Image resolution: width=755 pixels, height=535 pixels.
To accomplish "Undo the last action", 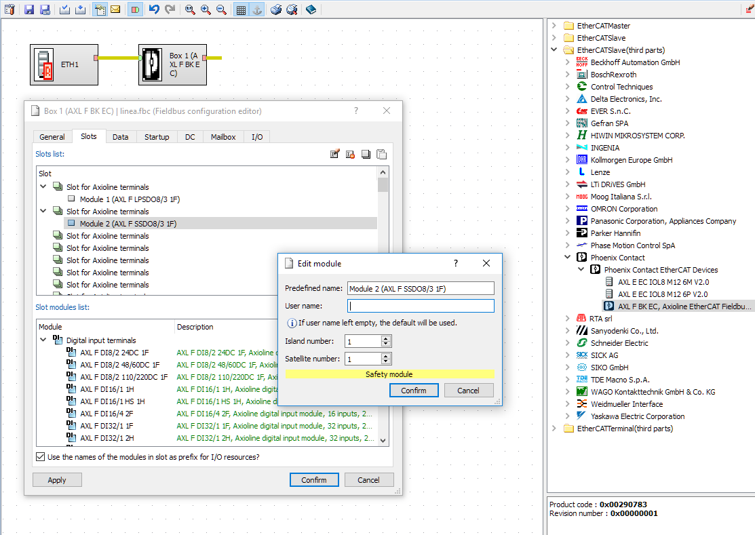I will (x=154, y=9).
